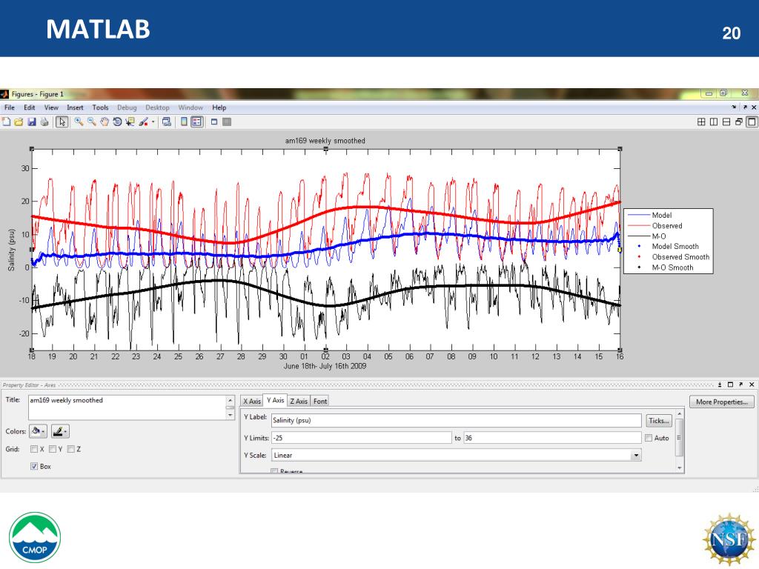
Task: Click the Title box scroll up arrow
Action: [231, 401]
